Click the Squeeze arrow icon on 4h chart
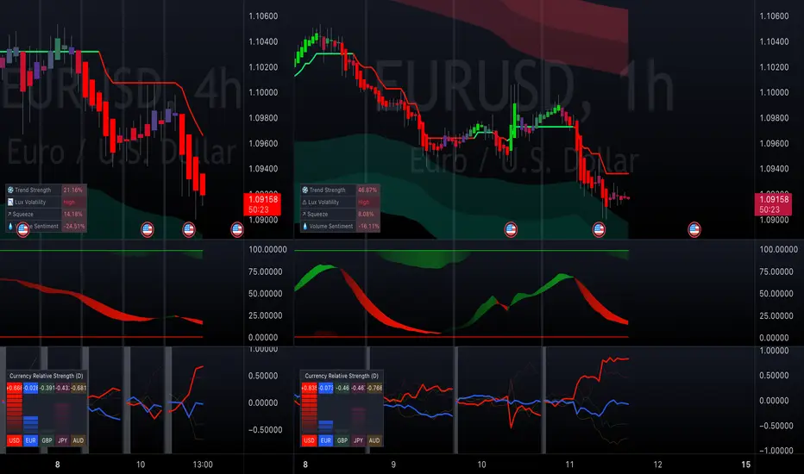This screenshot has width=804, height=474. click(9, 215)
